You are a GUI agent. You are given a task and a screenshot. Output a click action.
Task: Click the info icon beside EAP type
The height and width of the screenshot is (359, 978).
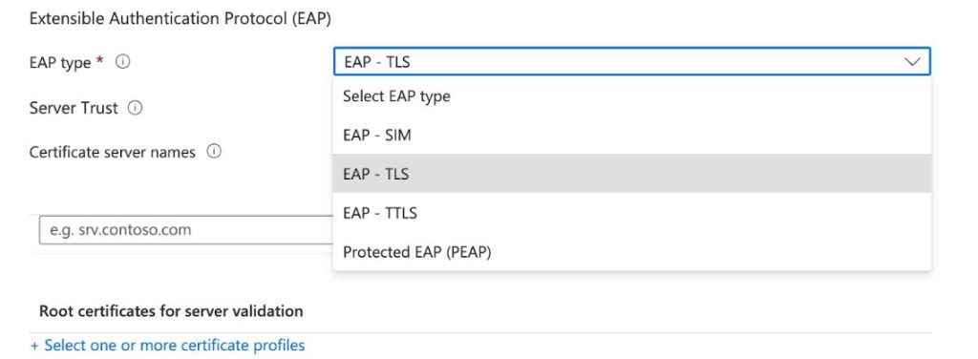click(123, 62)
